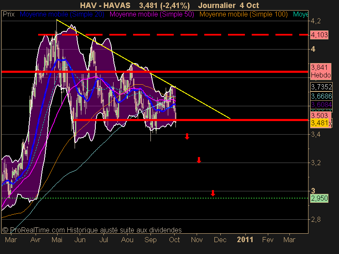Click the Jun month label
The image size is (339, 254).
coord(80,240)
